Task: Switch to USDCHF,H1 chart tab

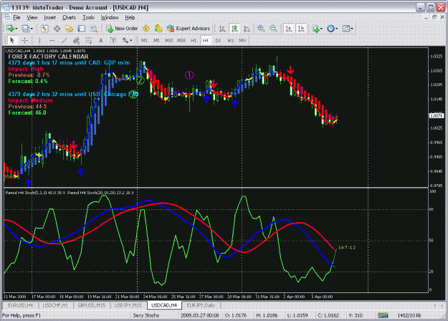Action: (x=55, y=305)
